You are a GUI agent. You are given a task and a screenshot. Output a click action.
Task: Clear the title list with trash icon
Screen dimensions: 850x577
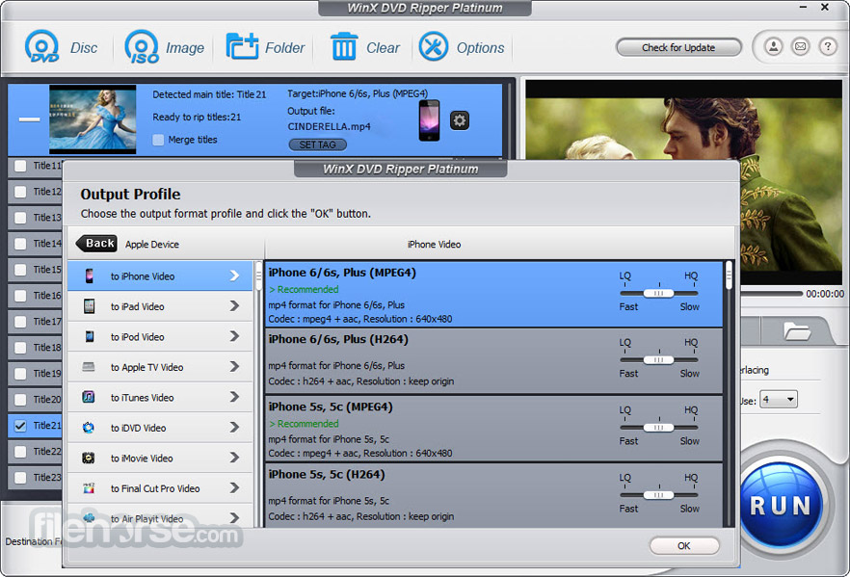point(344,46)
